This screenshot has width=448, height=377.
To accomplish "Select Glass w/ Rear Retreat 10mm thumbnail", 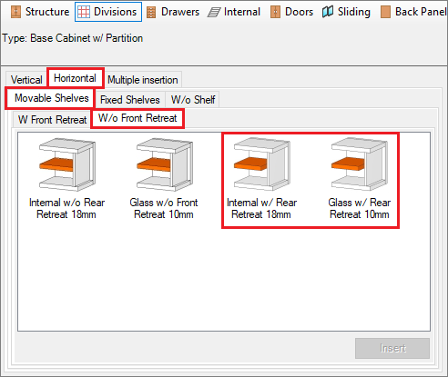I will point(360,179).
